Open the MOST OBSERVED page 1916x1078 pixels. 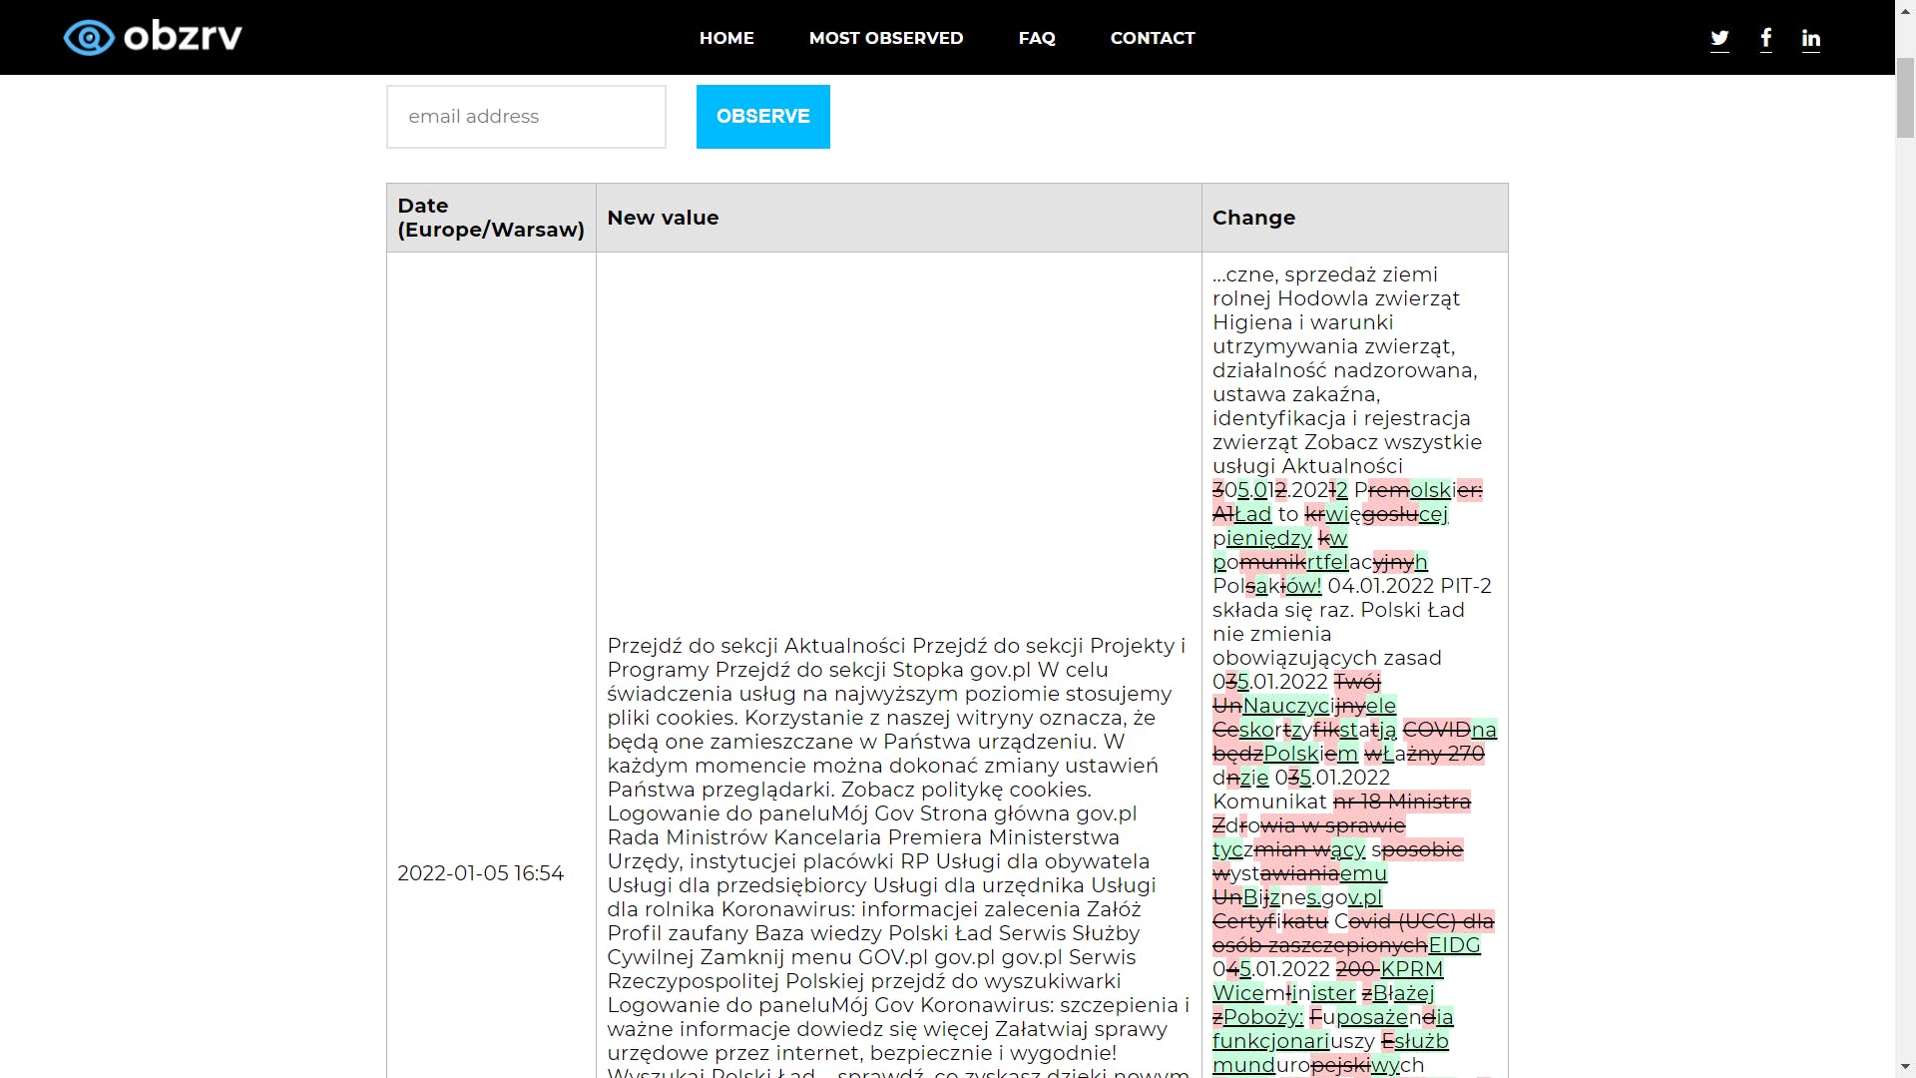pyautogui.click(x=886, y=38)
